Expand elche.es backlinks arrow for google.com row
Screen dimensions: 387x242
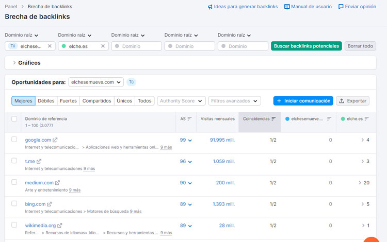[363, 140]
